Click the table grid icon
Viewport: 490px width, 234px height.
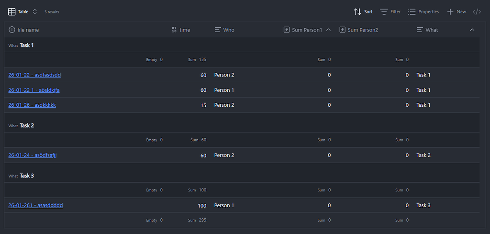[11, 11]
